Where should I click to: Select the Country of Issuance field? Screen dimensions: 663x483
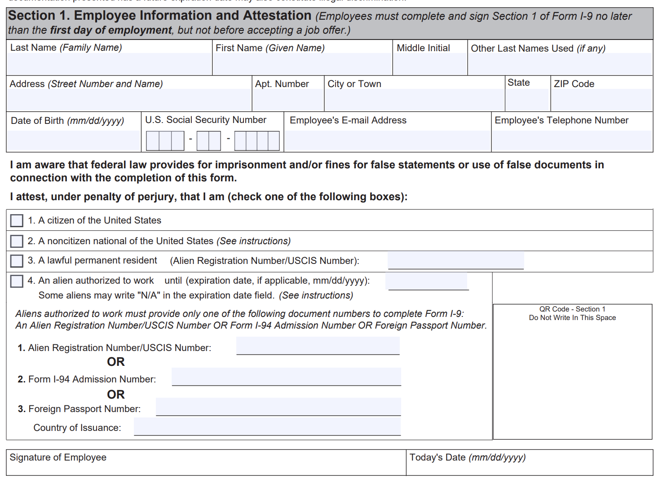(267, 426)
